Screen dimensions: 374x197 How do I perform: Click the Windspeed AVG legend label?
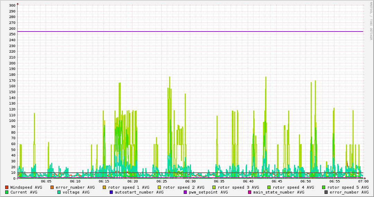26,187
